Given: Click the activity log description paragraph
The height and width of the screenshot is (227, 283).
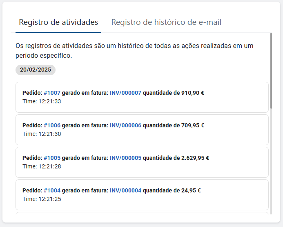Looking at the screenshot, I should pos(134,51).
